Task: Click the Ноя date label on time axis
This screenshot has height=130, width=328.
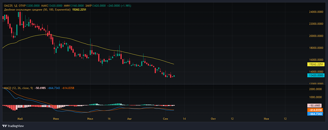Action: coord(266,119)
